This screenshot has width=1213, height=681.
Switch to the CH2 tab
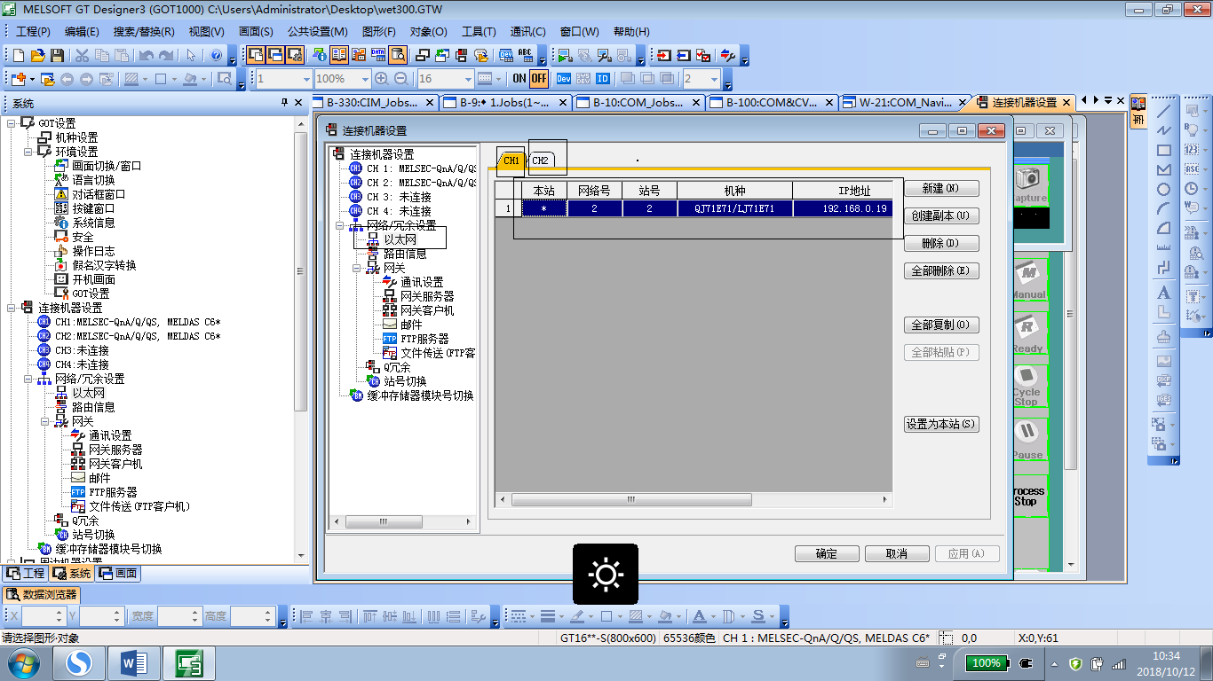pos(540,160)
